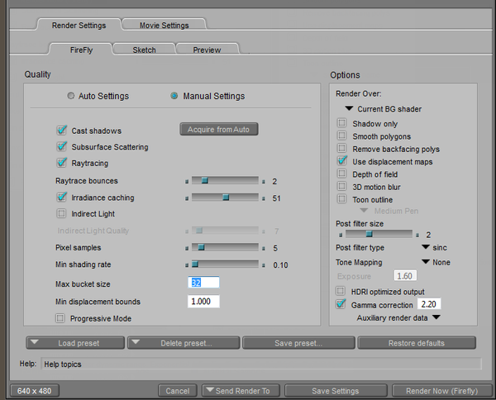This screenshot has width=496, height=400.
Task: Expand the Tone Mapping None dropdown
Action: (426, 262)
